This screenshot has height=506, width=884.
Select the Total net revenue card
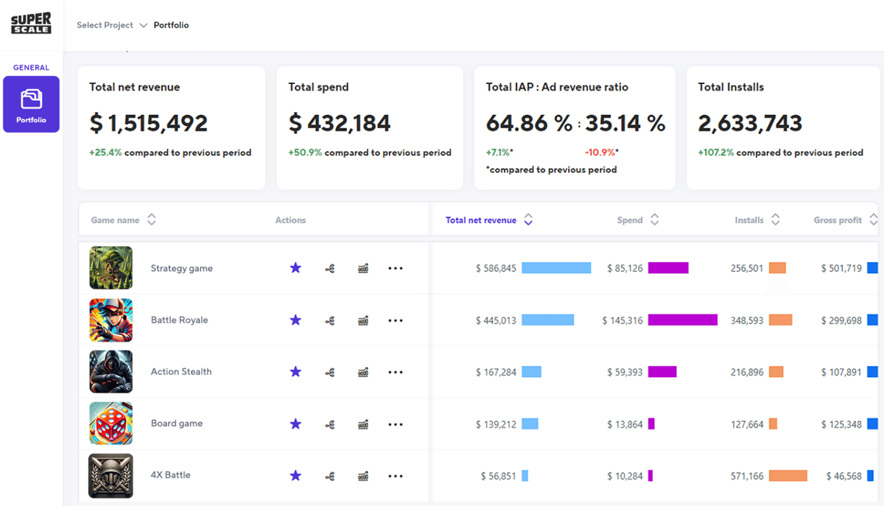coord(172,128)
